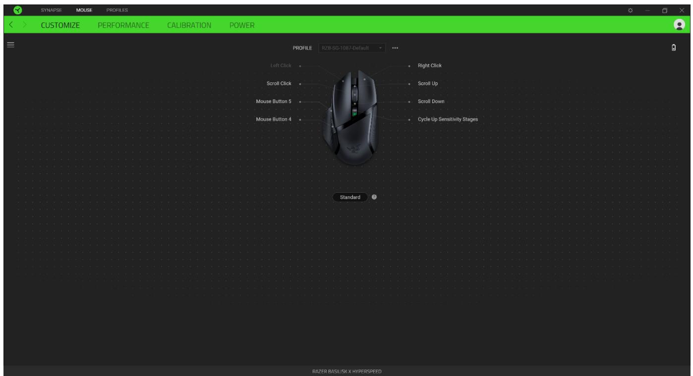
Task: Click the Basilisk mouse image
Action: 351,117
